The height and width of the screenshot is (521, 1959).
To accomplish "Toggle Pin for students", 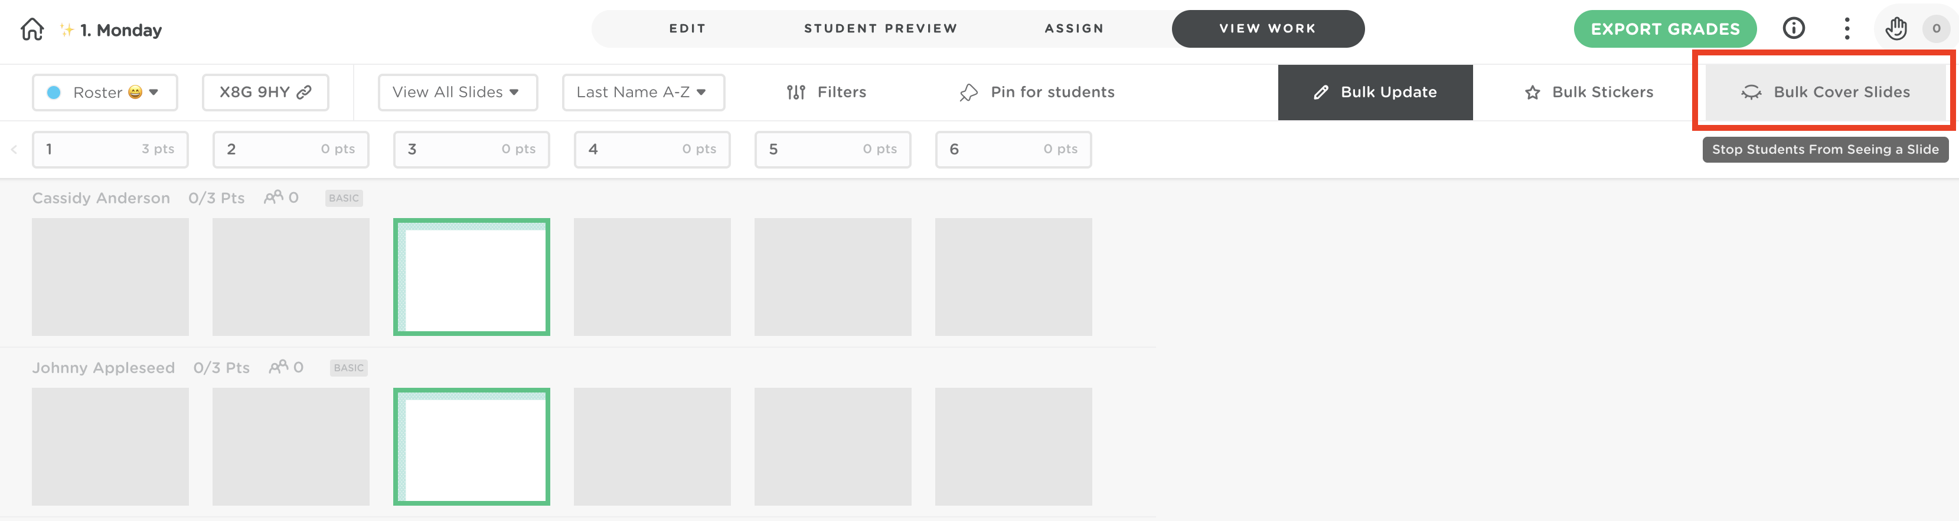I will 1037,92.
